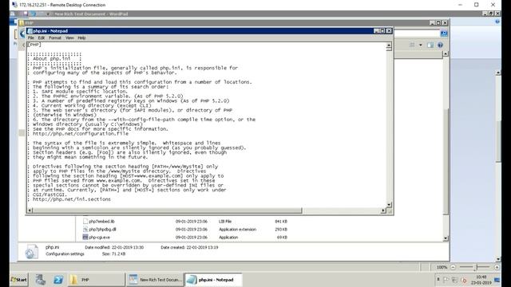Click php.ini icon in Explorer details pane

pyautogui.click(x=32, y=252)
